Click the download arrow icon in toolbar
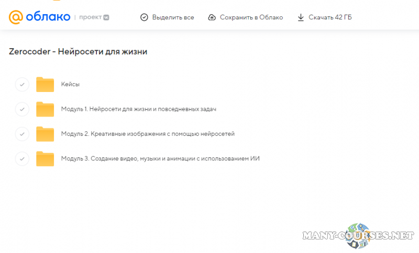Image resolution: width=419 pixels, height=253 pixels. [x=301, y=17]
